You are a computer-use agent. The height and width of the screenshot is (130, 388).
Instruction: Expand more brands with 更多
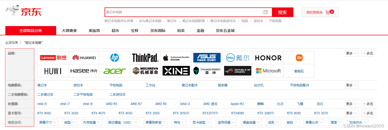pyautogui.click(x=352, y=53)
